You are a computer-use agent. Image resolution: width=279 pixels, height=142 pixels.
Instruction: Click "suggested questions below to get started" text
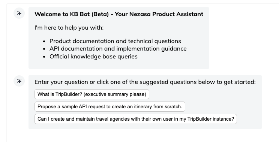pos(198,82)
